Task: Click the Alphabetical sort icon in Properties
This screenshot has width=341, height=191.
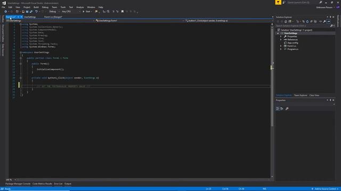Action: (282, 109)
